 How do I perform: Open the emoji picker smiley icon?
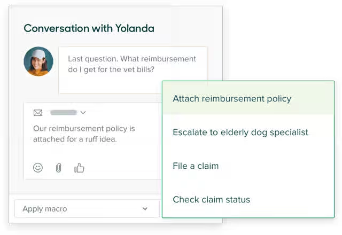38,168
